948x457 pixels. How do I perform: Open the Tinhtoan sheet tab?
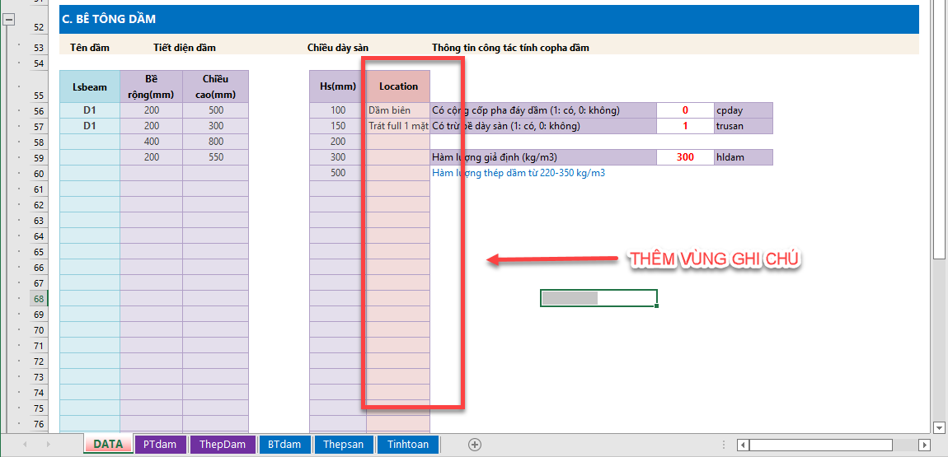[408, 445]
